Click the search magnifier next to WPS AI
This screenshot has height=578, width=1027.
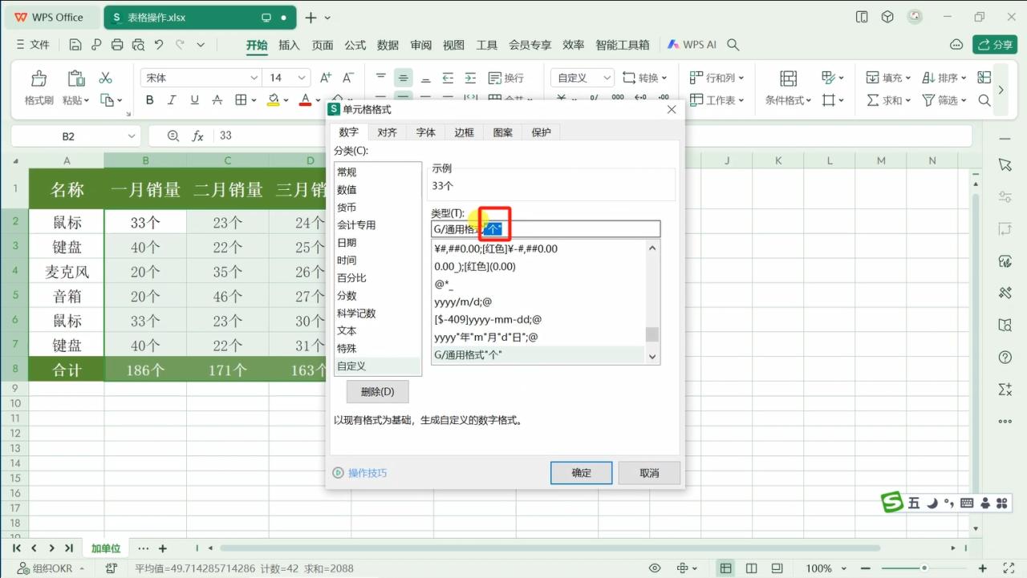[733, 45]
